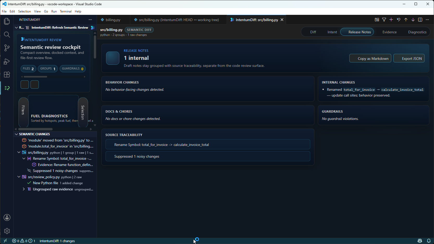Click the filter funnel icon in editor toolbar

tap(384, 20)
